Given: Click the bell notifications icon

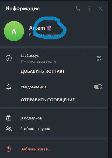Looking at the screenshot, I should [9, 87].
